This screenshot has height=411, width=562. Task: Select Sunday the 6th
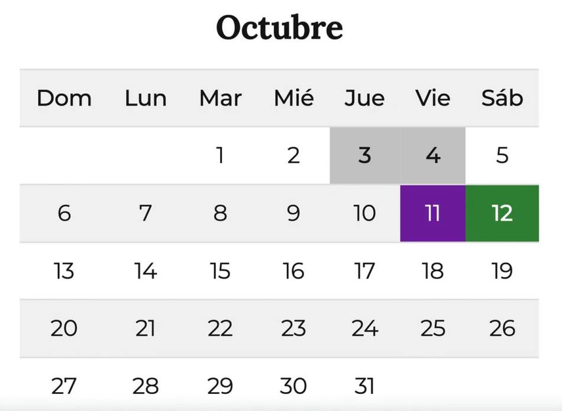pyautogui.click(x=64, y=213)
